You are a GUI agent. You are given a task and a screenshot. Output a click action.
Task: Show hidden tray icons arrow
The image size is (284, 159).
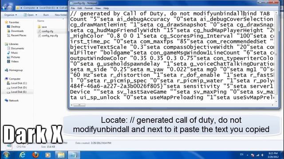[x=248, y=155]
